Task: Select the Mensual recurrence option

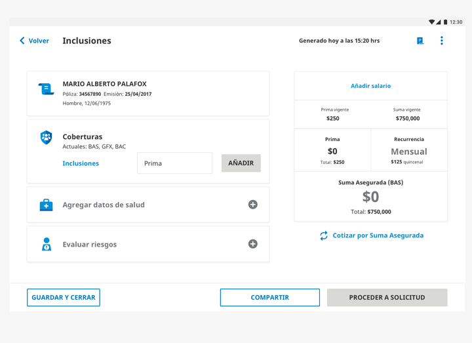Action: click(408, 151)
